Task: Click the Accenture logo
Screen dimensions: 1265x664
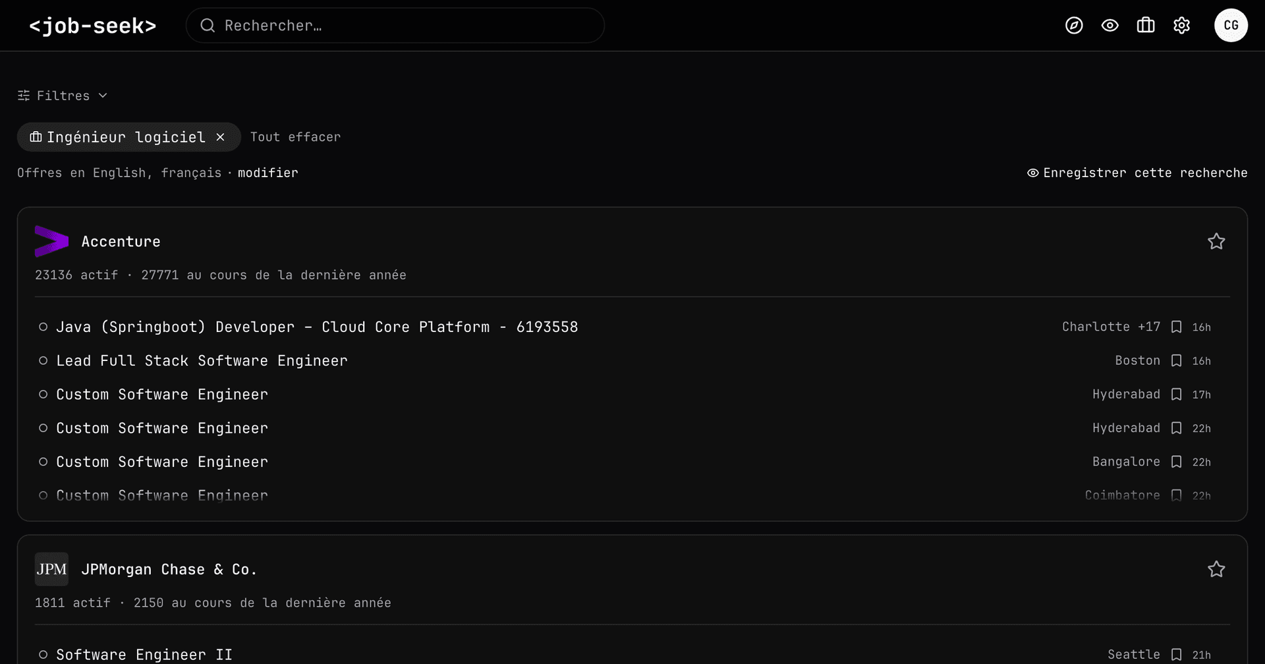Action: 51,241
